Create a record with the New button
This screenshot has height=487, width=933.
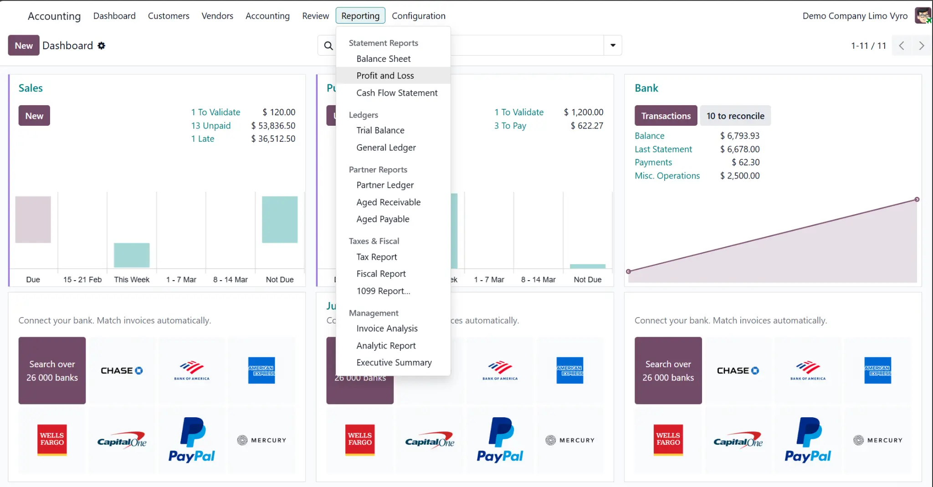point(23,45)
